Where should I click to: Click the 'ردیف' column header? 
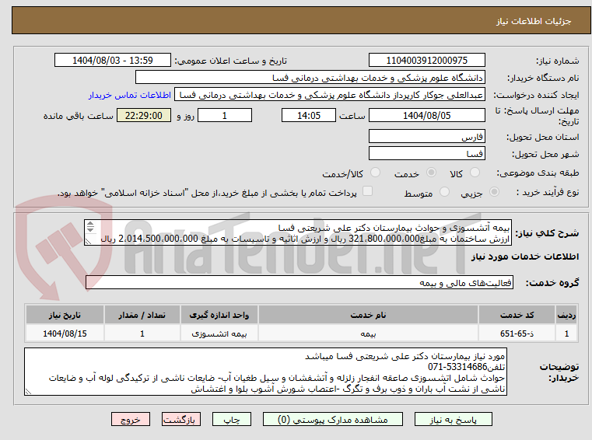click(x=566, y=315)
